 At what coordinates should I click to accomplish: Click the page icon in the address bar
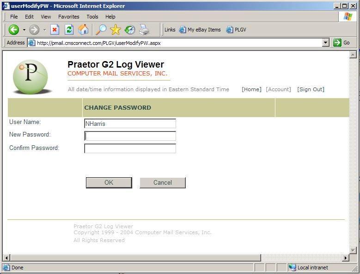31,43
